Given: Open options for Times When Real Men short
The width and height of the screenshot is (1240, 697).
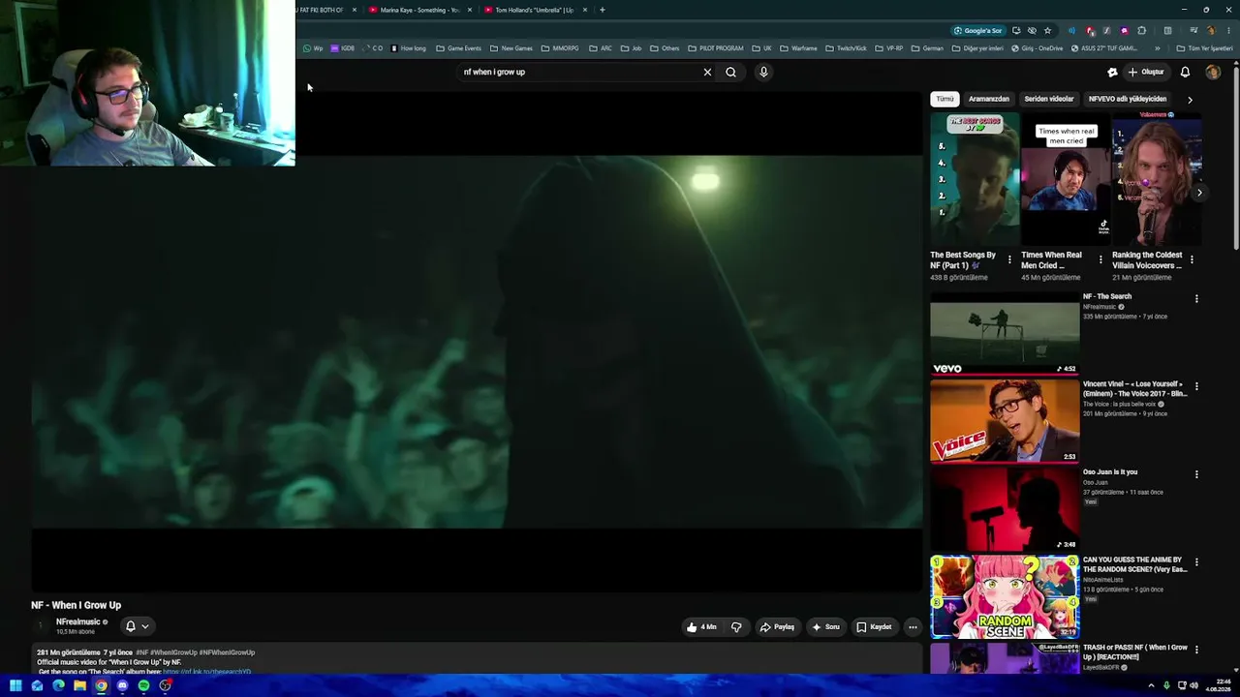Looking at the screenshot, I should (x=1100, y=259).
